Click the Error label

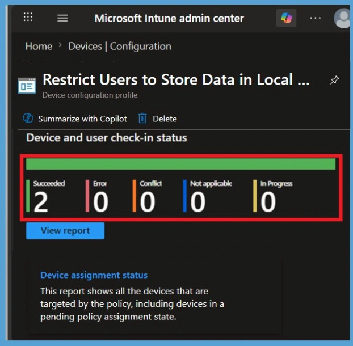point(100,184)
